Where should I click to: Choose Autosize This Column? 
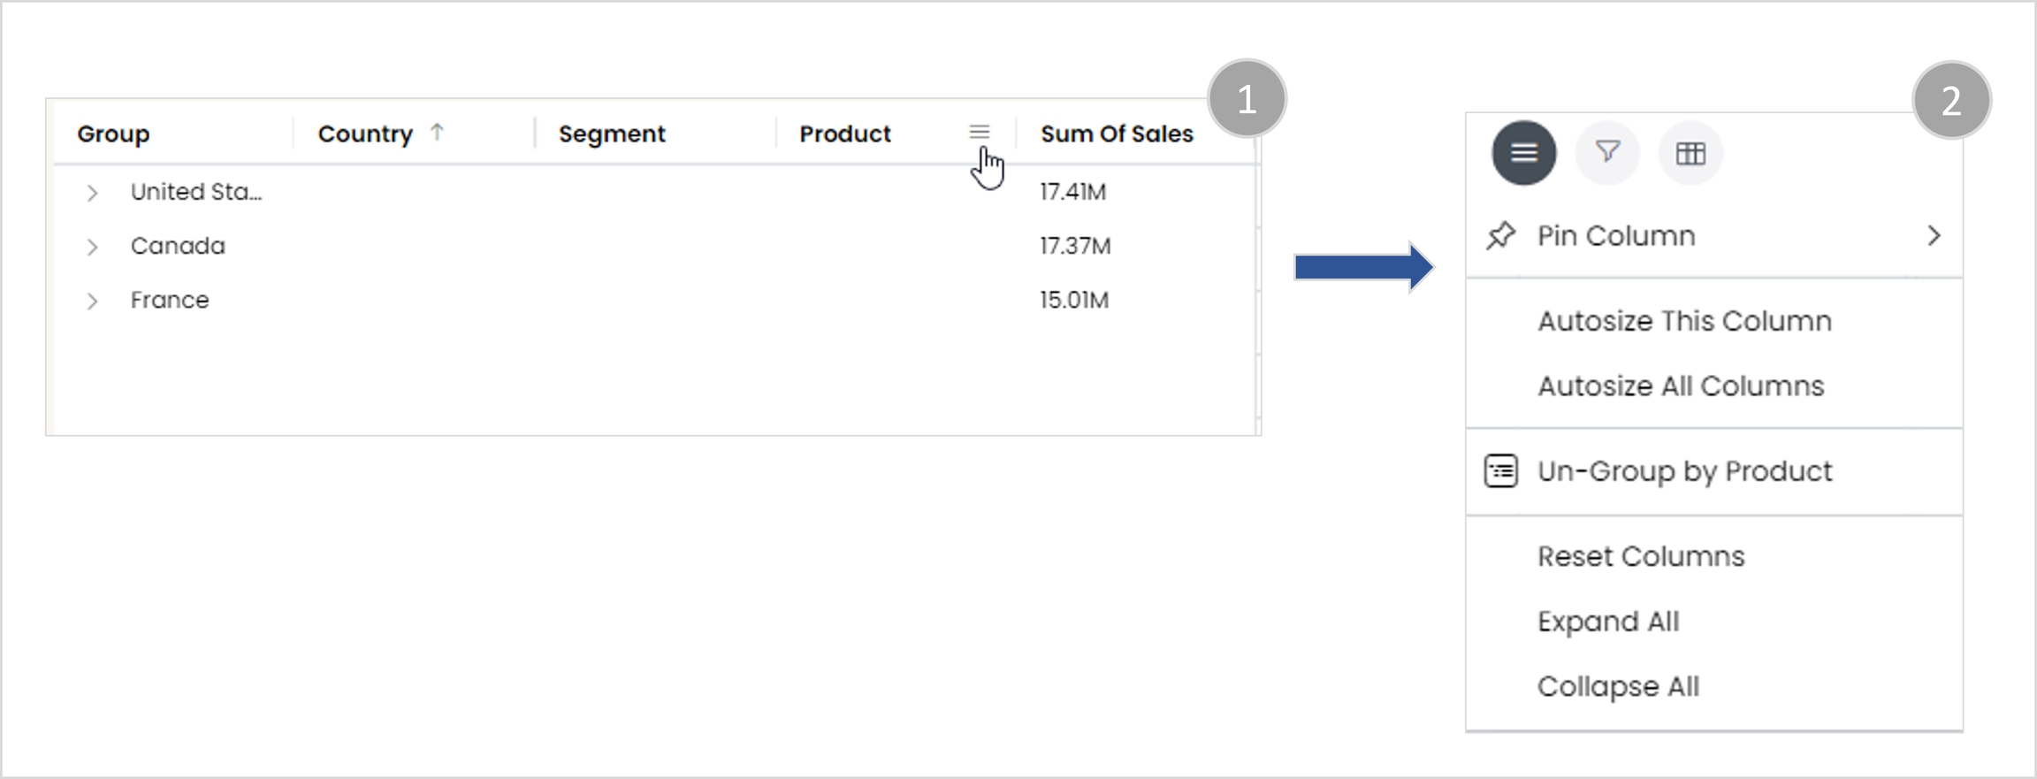point(1684,321)
